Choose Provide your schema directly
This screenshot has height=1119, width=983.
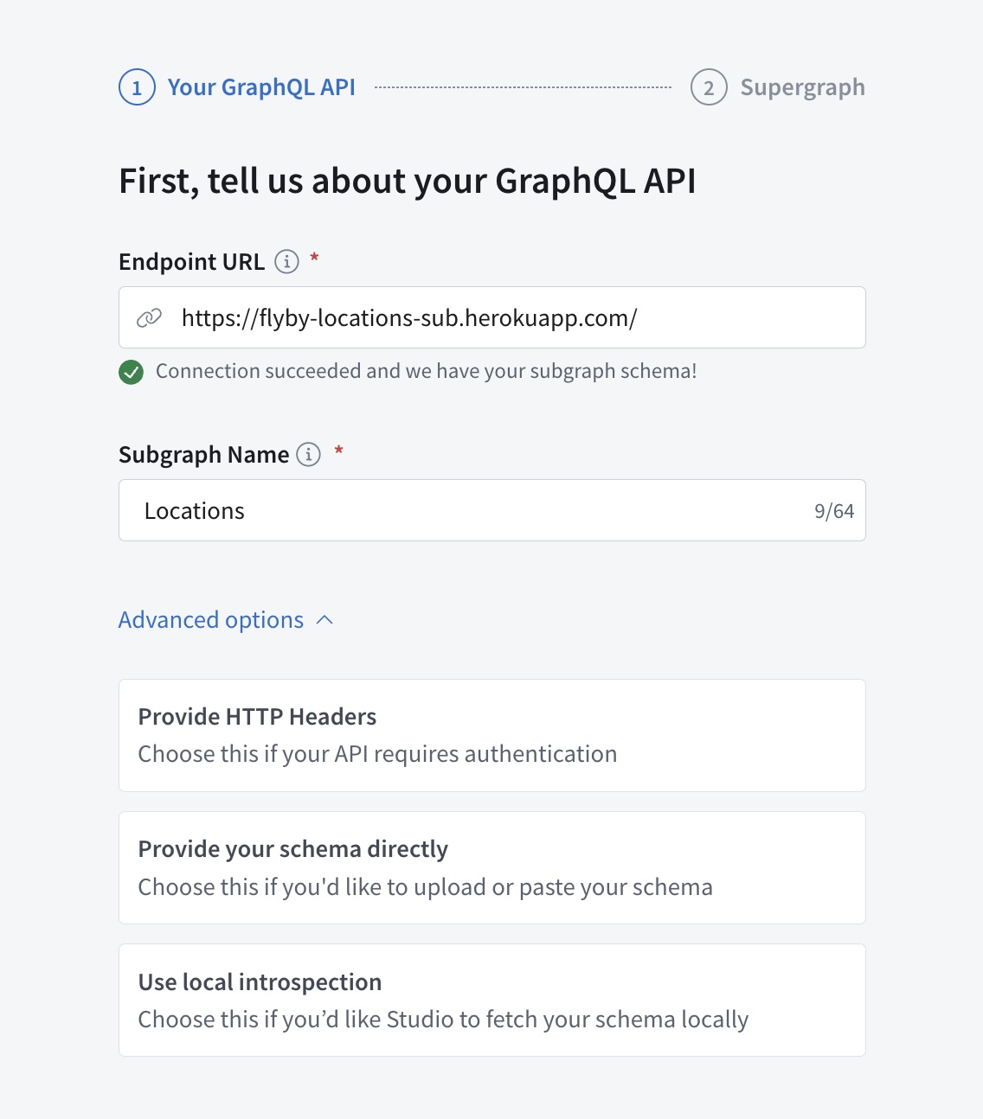click(x=491, y=867)
